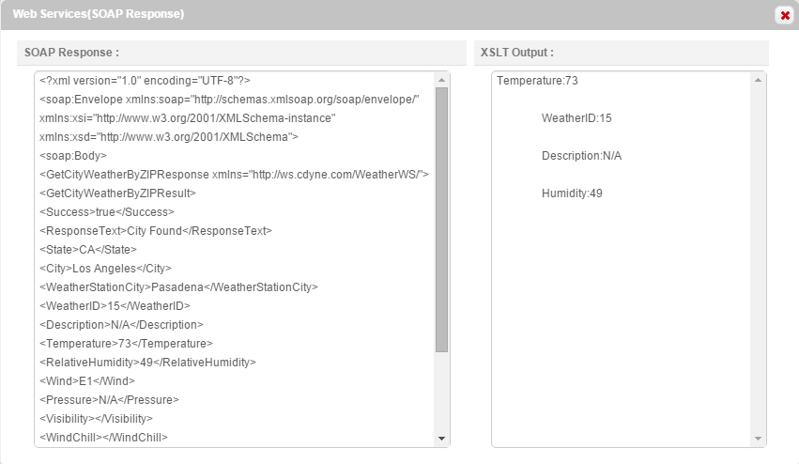Click the Temperature:73 line in XSLT Output

(537, 81)
